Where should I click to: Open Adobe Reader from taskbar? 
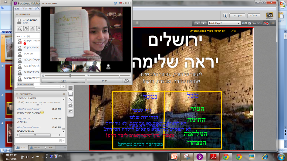pos(213,157)
